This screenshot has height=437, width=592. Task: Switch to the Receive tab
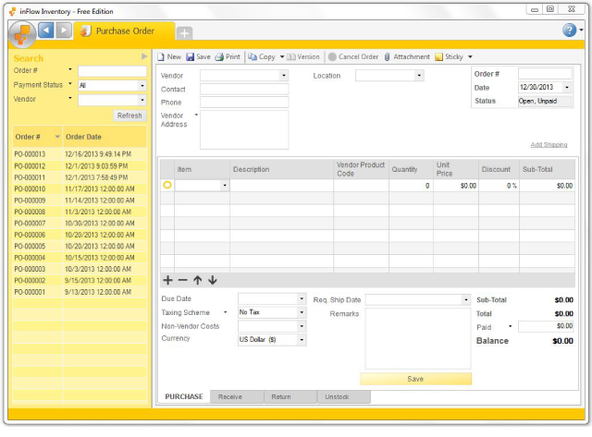pos(237,396)
